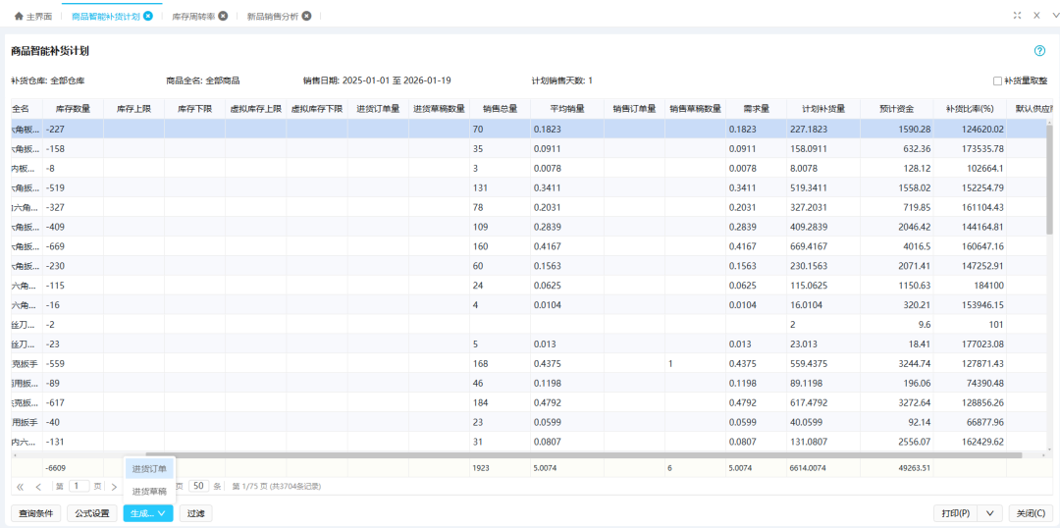The image size is (1060, 528).
Task: Close the 库存周转率 tab via its X icon
Action: (223, 17)
